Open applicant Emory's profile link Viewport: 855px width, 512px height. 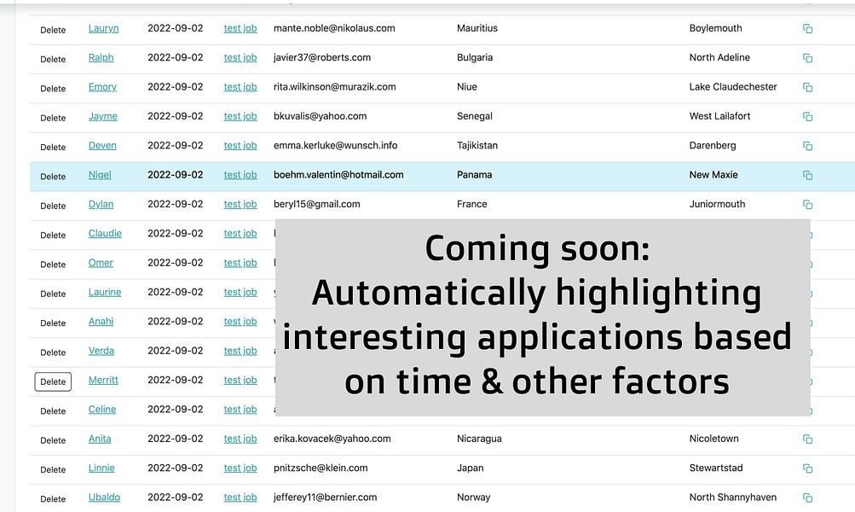pos(102,87)
